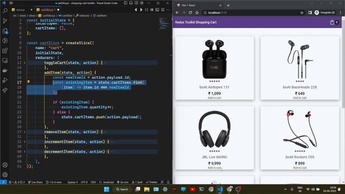The height and width of the screenshot is (194, 345).
Task: Add JBL Live 660NC to cart
Action: coord(215,168)
